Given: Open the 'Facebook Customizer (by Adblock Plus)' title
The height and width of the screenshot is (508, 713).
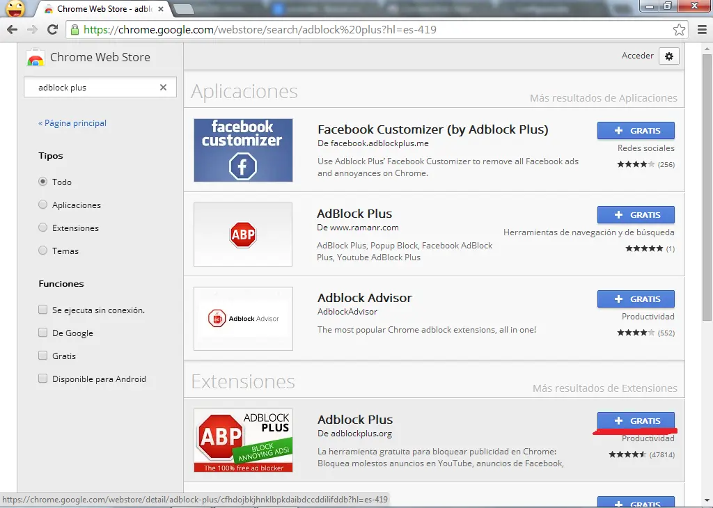Looking at the screenshot, I should coord(433,129).
